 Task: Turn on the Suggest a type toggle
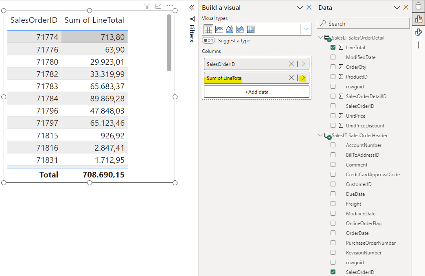[x=208, y=41]
